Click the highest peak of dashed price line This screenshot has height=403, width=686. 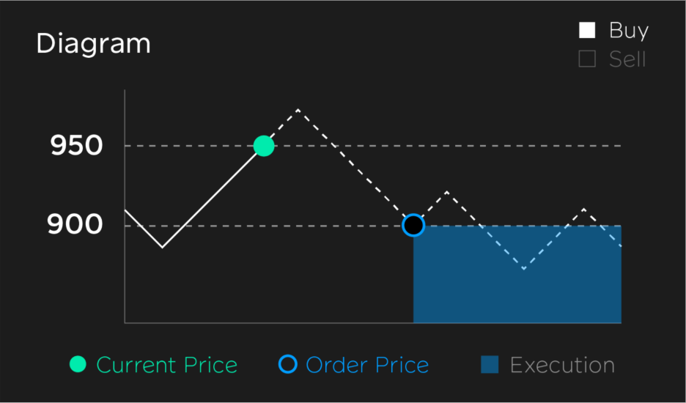298,110
